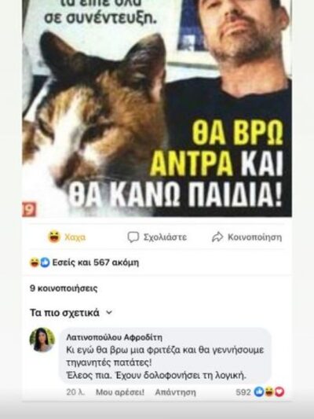
Task: Click the blue like icon beside Εσείς και 567
Action: [x=45, y=263]
